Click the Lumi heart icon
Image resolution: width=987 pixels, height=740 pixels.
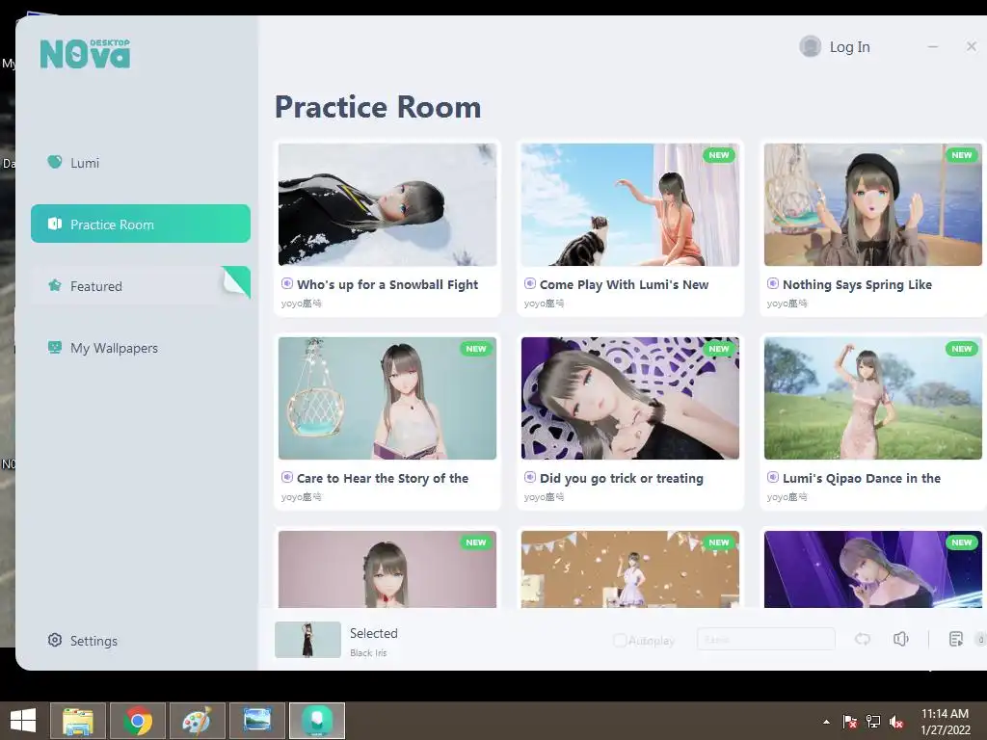55,162
